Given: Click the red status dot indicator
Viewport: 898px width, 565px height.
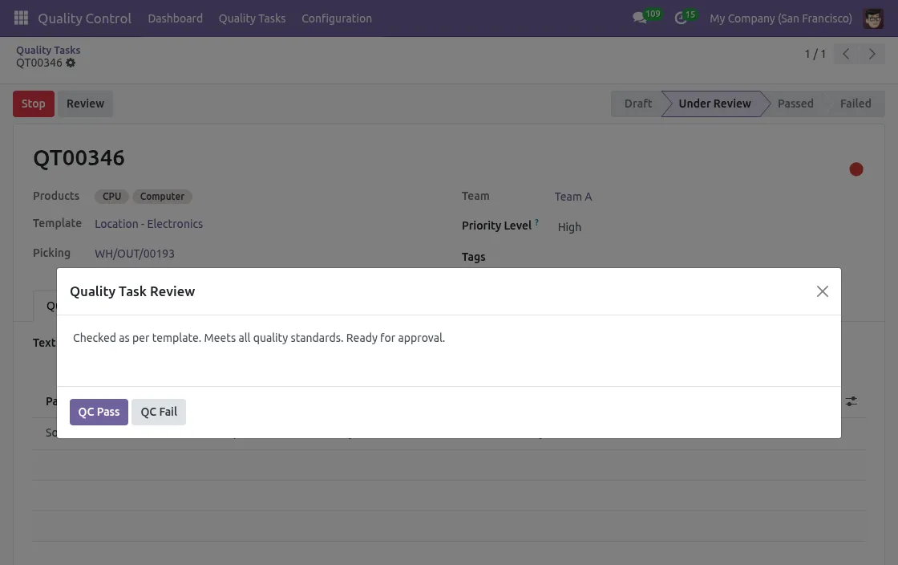Looking at the screenshot, I should click(x=856, y=169).
